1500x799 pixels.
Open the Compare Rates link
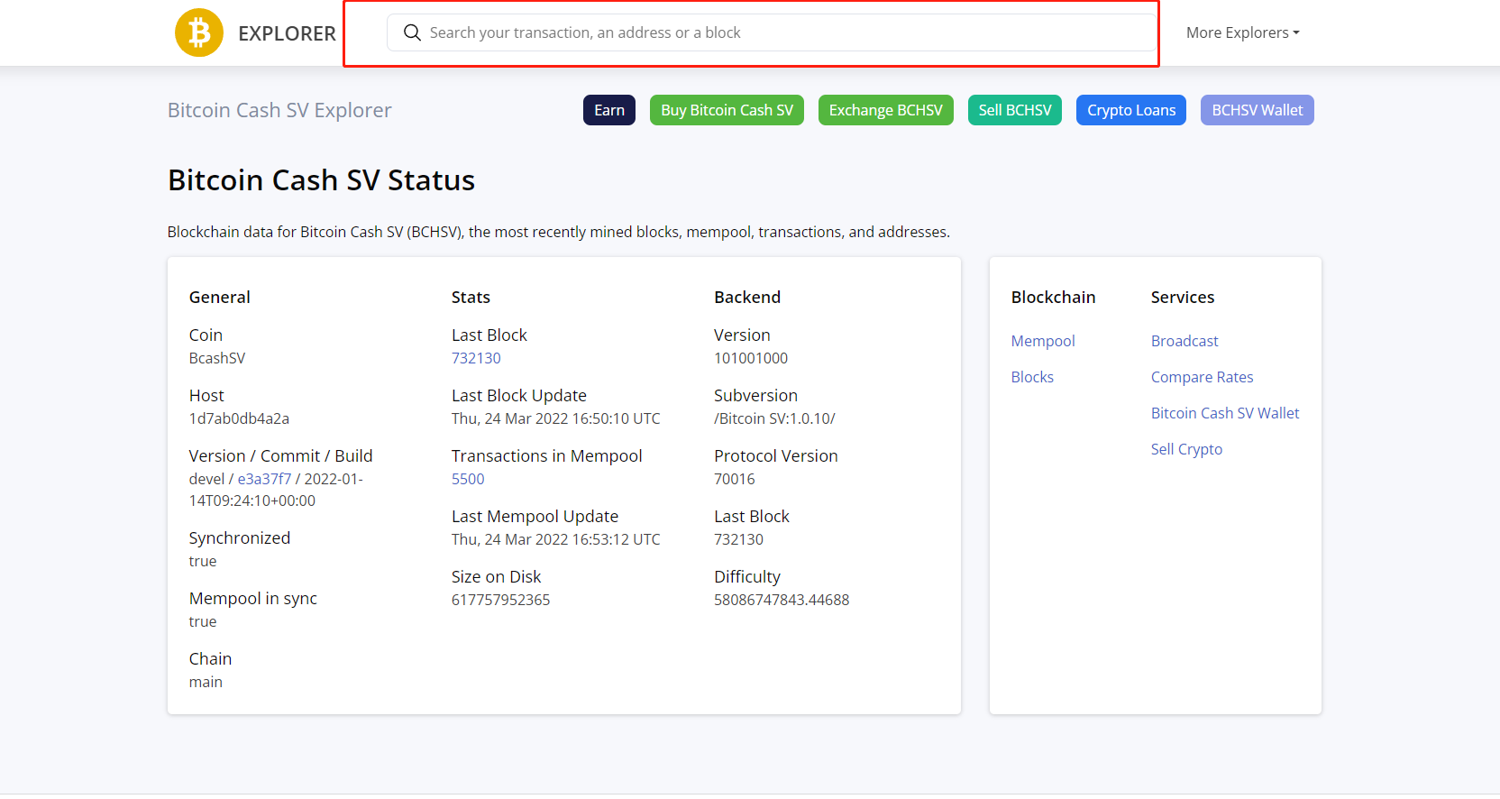[1202, 377]
